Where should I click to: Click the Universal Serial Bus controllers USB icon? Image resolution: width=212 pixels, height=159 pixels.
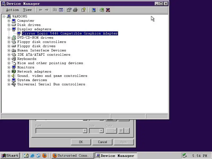pyautogui.click(x=14, y=84)
